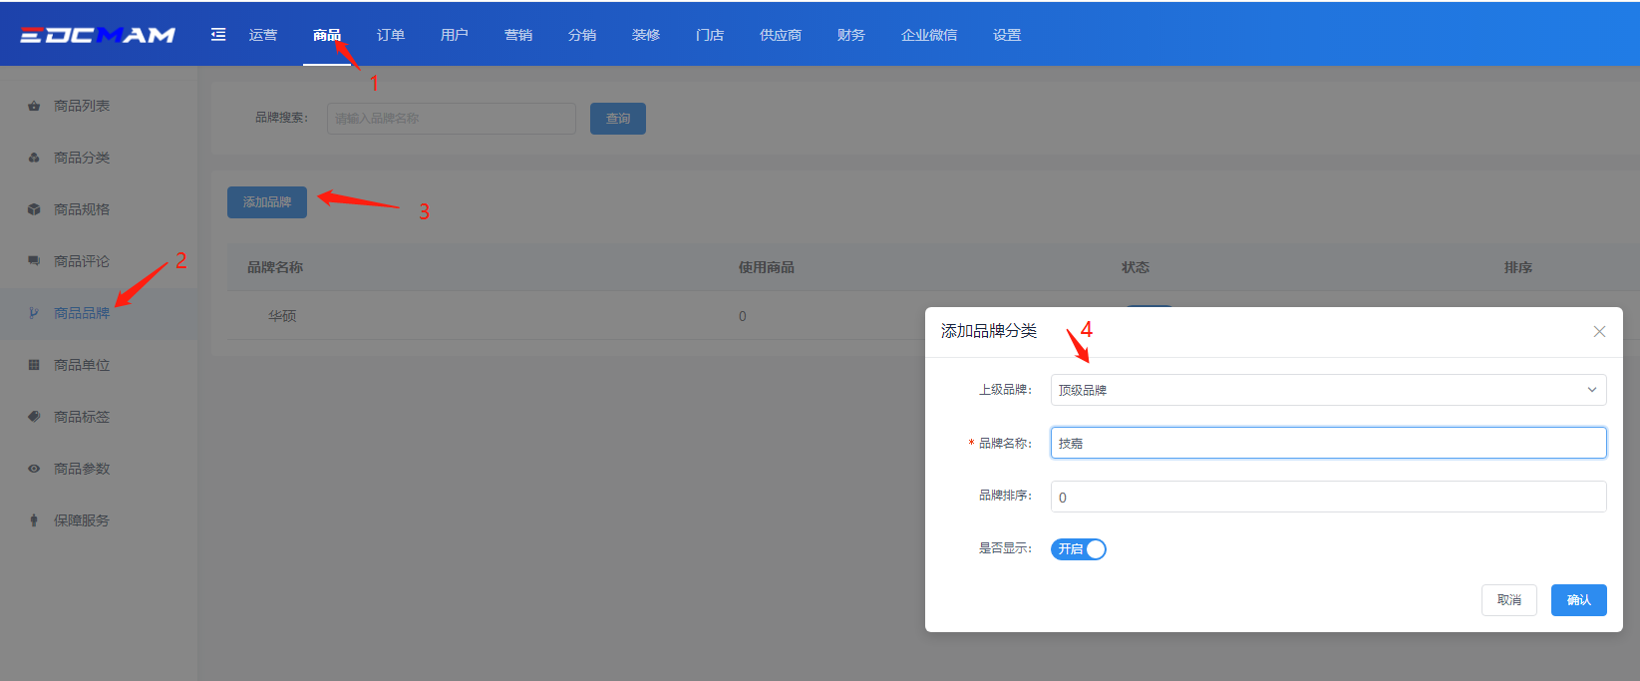
Task: Click the 取消 button
Action: 1508,600
